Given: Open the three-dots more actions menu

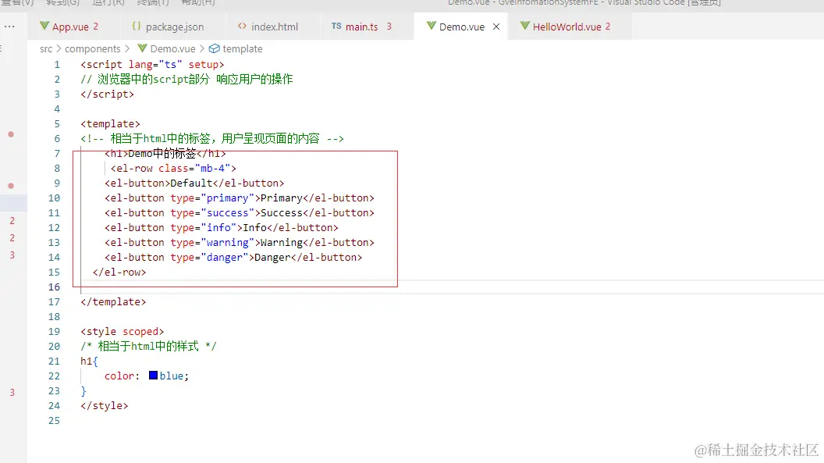Looking at the screenshot, I should 9,27.
